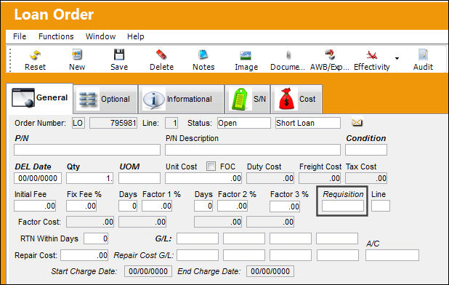Create a New loan order
Screen dimensions: 449x285
[77, 60]
